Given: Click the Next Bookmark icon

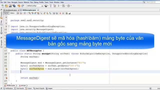Looking at the screenshot, I should 47,13.
